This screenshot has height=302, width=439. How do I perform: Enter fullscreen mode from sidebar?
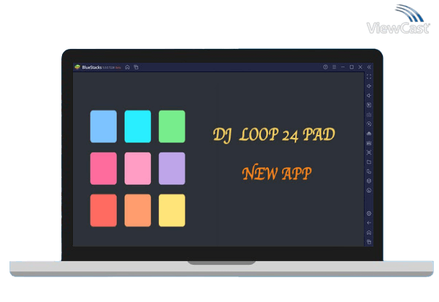pyautogui.click(x=369, y=77)
